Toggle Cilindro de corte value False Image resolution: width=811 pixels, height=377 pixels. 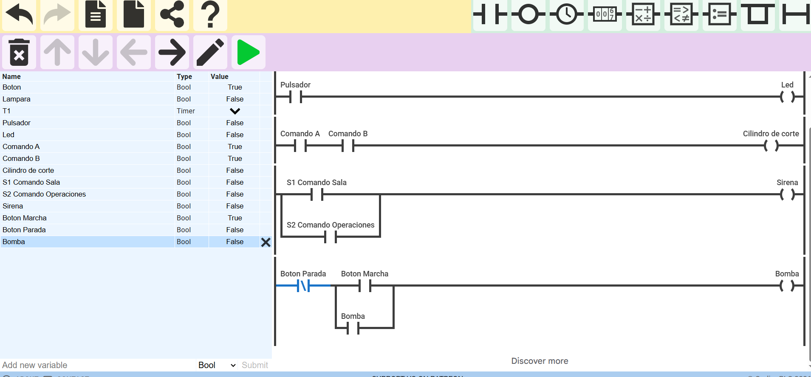click(235, 170)
